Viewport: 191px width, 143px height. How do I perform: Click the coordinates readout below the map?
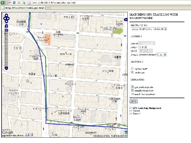[x=110, y=136]
